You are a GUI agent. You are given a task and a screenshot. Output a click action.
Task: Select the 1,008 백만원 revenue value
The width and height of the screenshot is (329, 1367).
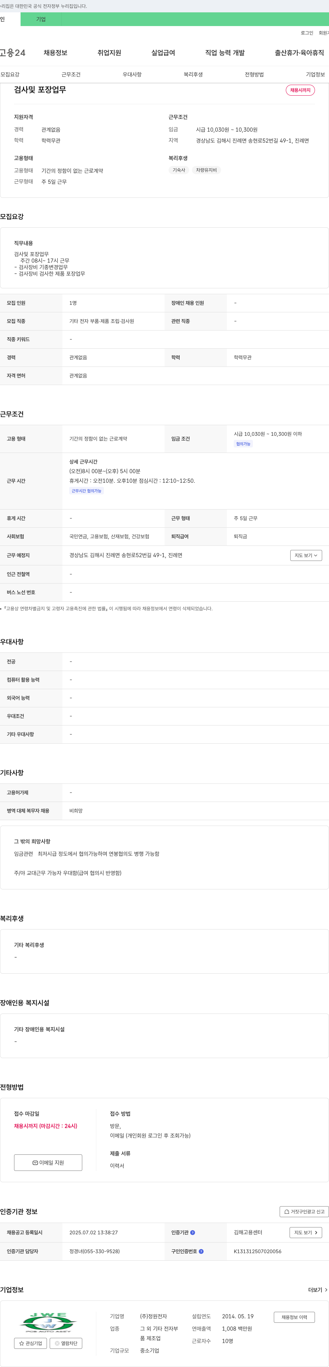(237, 1329)
